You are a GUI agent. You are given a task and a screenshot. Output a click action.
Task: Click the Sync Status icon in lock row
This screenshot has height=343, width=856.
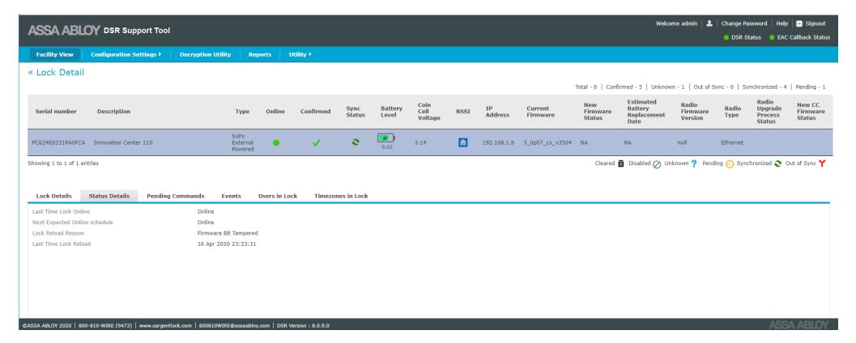pyautogui.click(x=356, y=142)
